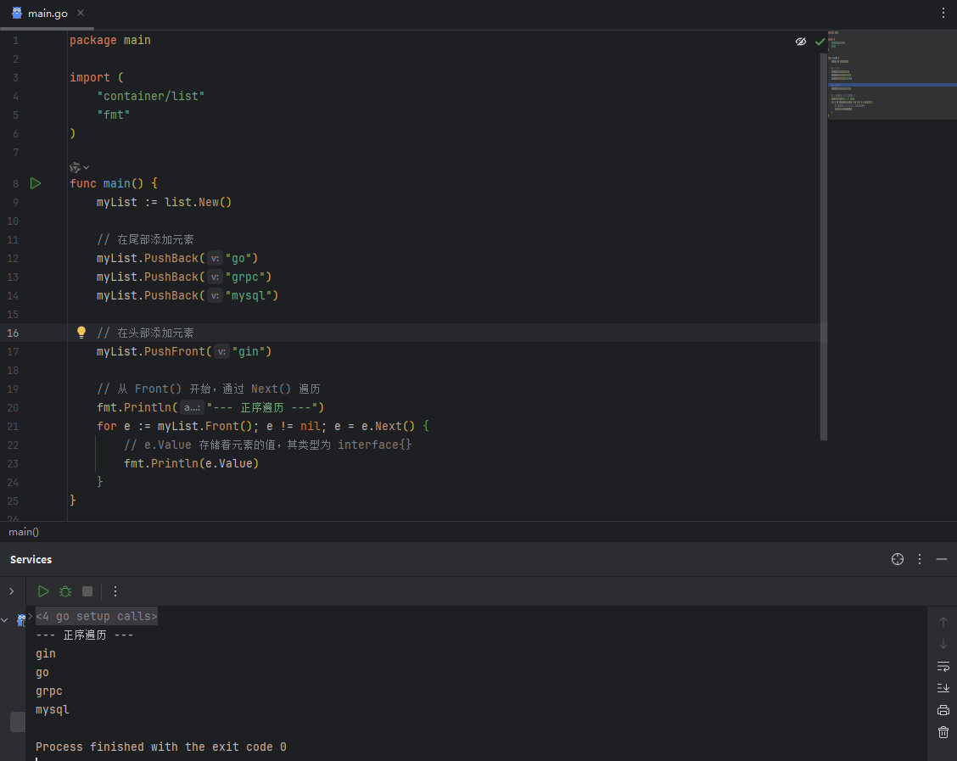Screen dimensions: 957x761
Task: Click PushBack call with "grpc"
Action: click(184, 277)
